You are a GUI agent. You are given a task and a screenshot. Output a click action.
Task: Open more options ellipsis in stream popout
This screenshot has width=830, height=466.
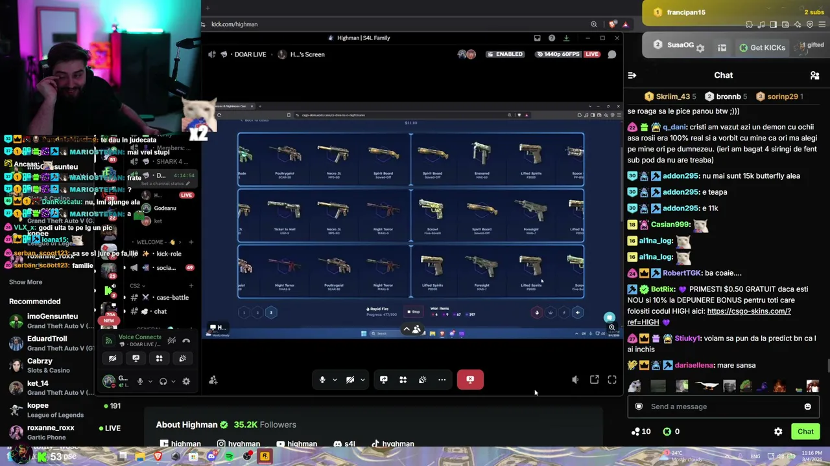[x=442, y=380]
